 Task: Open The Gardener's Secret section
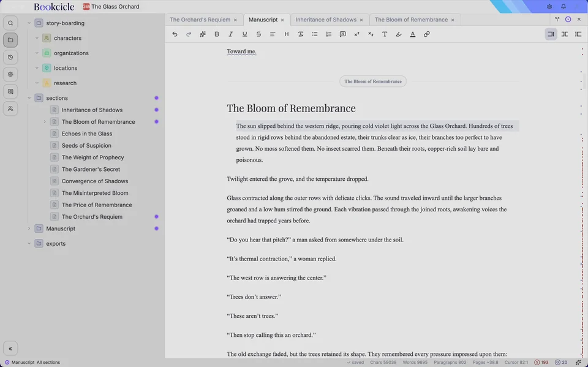(x=91, y=169)
